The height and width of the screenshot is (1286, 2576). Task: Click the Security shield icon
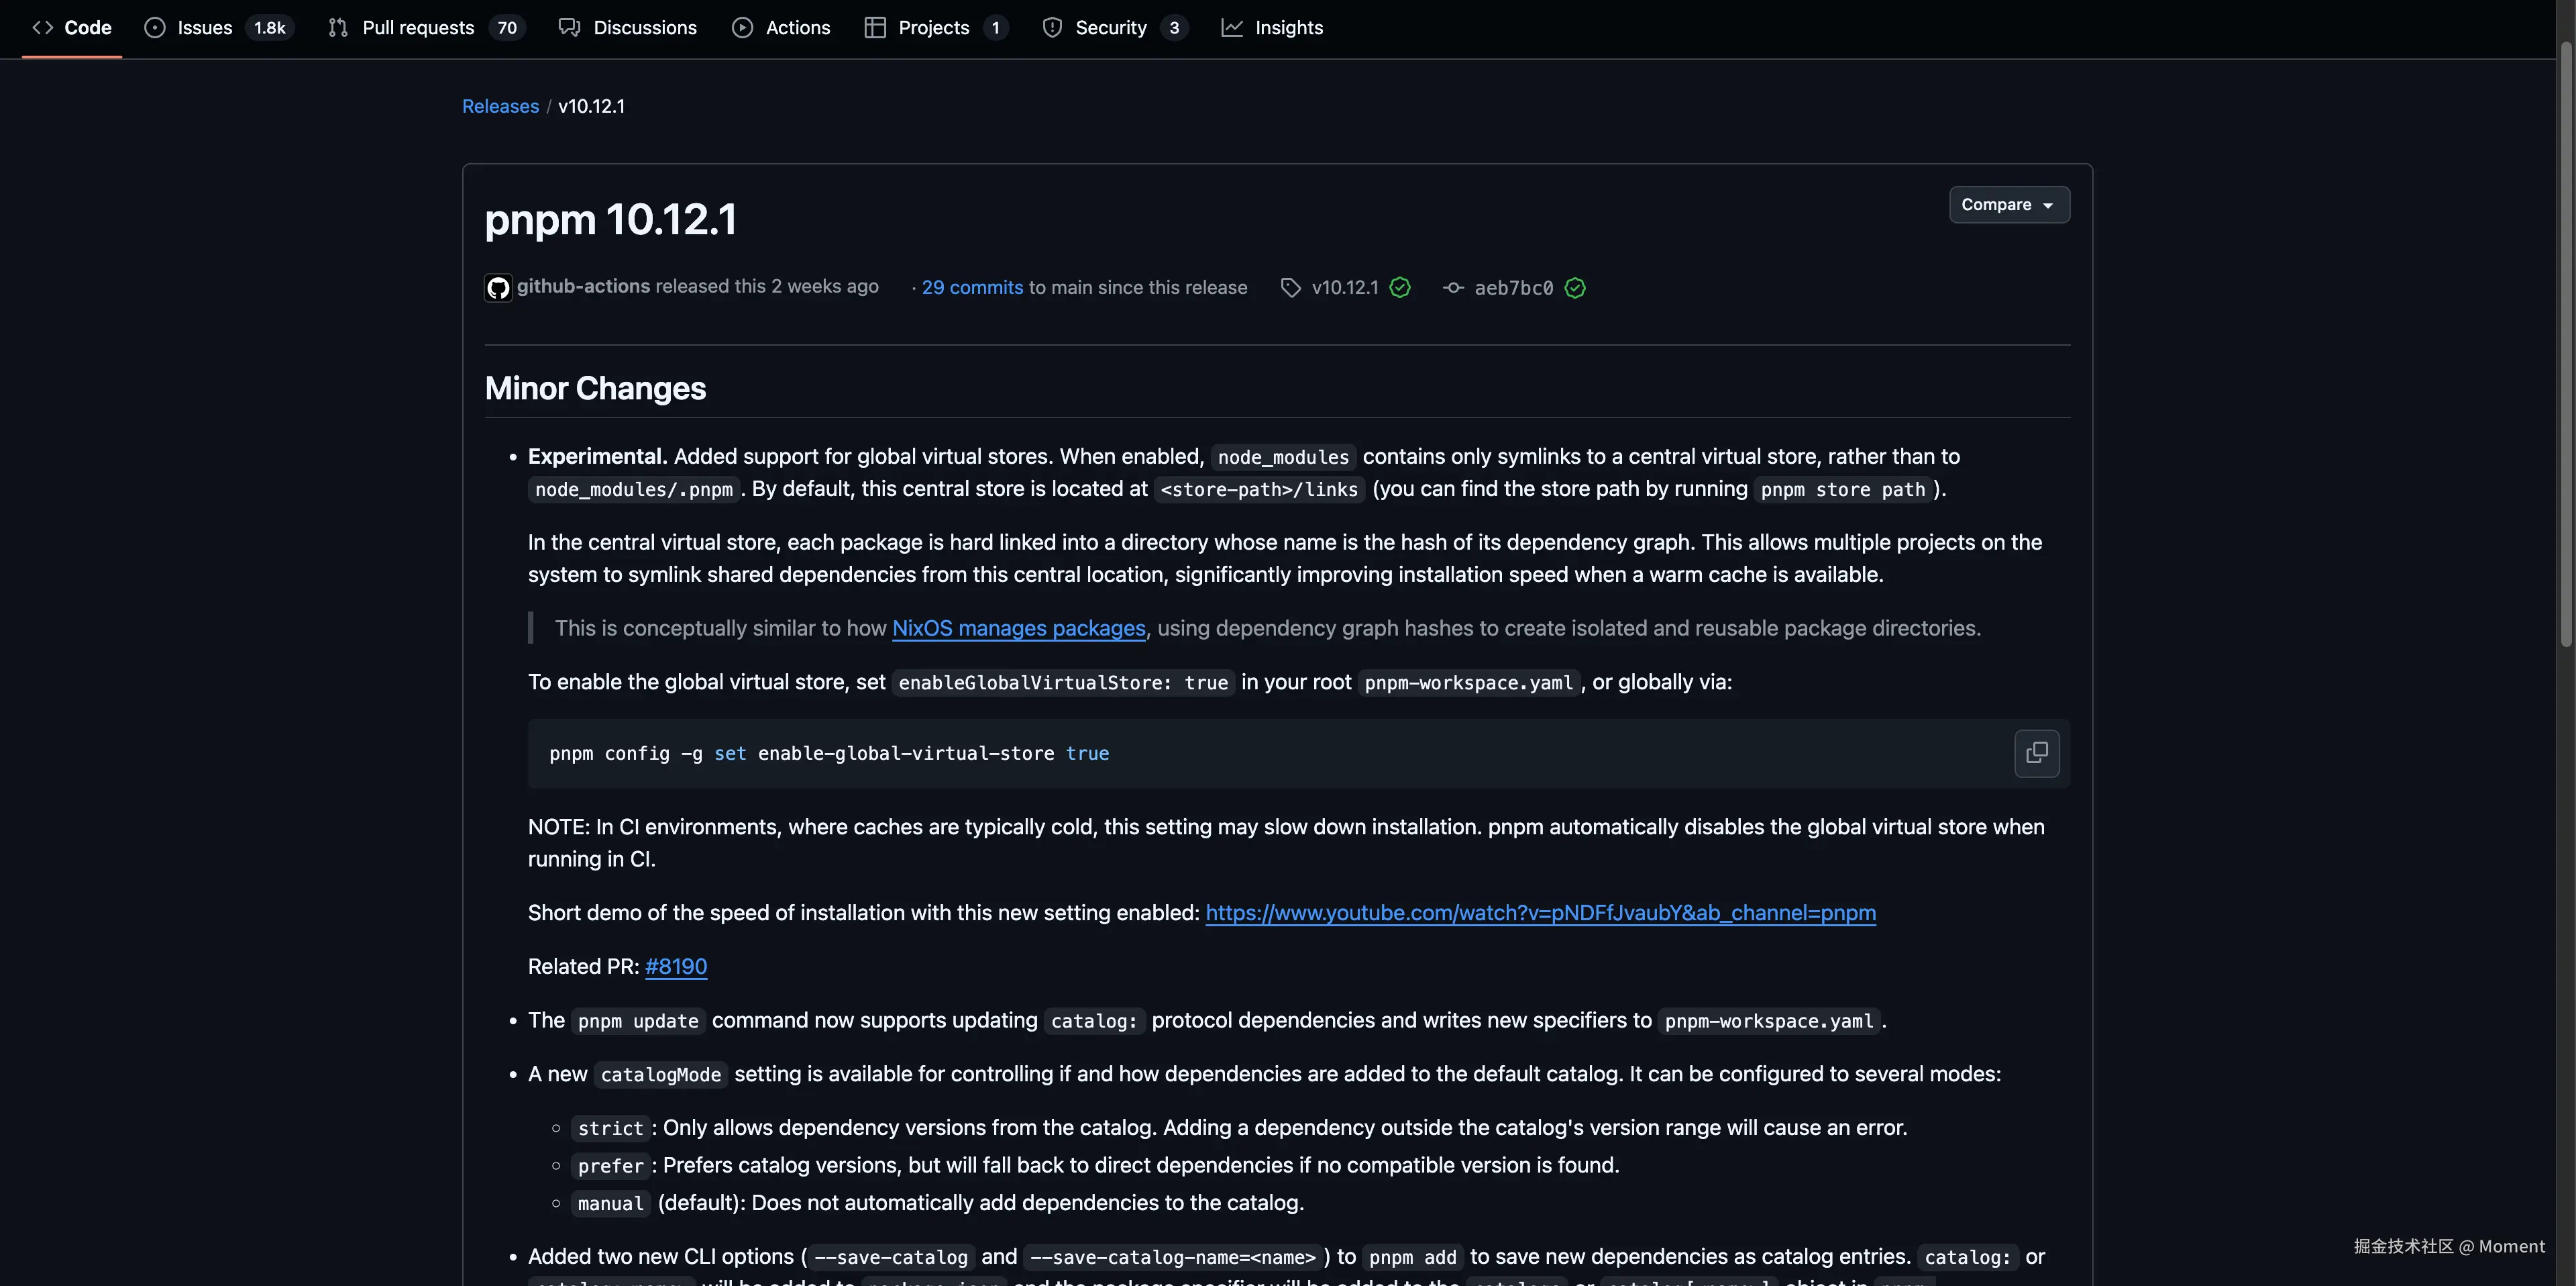1052,28
